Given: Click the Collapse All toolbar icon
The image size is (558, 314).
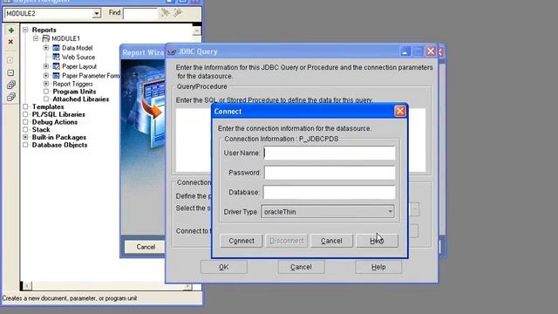Looking at the screenshot, I should pos(11,97).
